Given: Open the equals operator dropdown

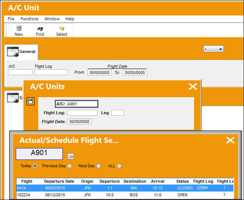Looking at the screenshot, I should click(213, 49).
